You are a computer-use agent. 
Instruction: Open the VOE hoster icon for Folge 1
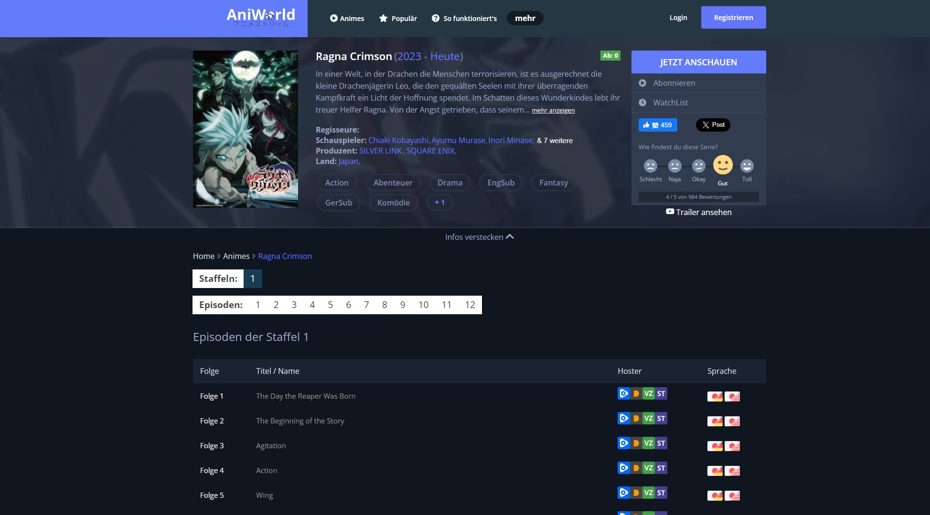[x=623, y=393]
